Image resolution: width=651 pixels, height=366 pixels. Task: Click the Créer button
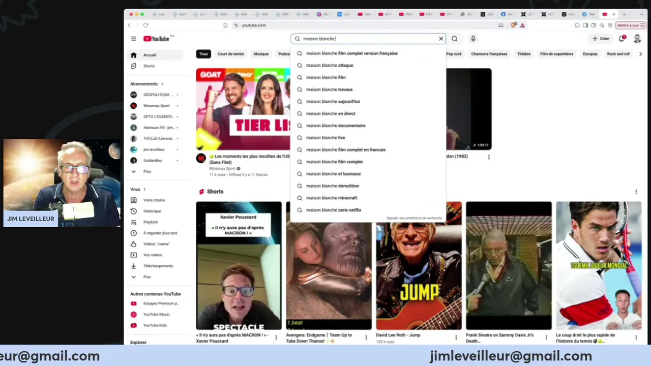tap(601, 39)
